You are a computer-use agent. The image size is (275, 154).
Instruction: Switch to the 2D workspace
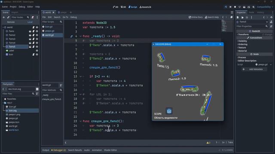click(116, 7)
